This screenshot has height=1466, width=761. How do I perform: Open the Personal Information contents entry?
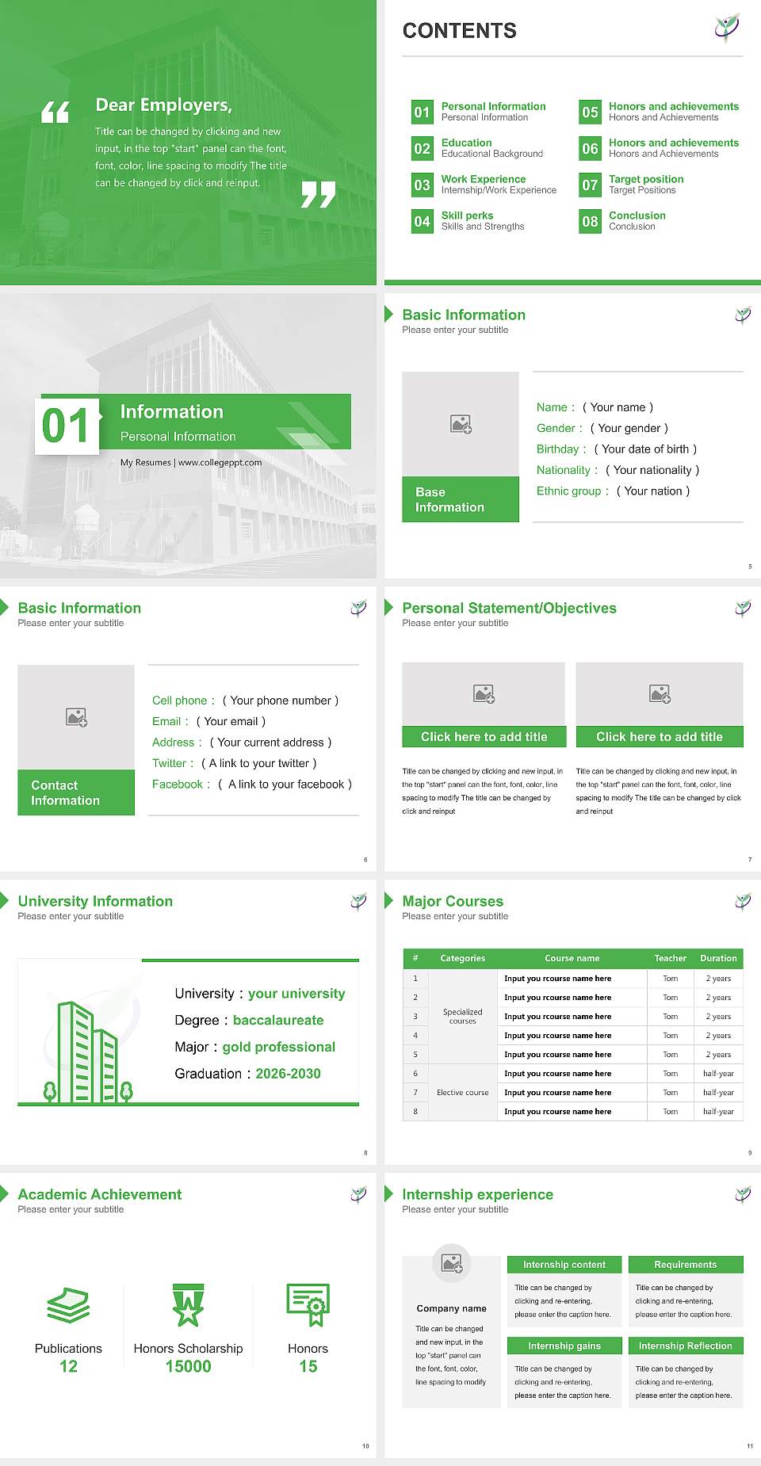pyautogui.click(x=493, y=112)
